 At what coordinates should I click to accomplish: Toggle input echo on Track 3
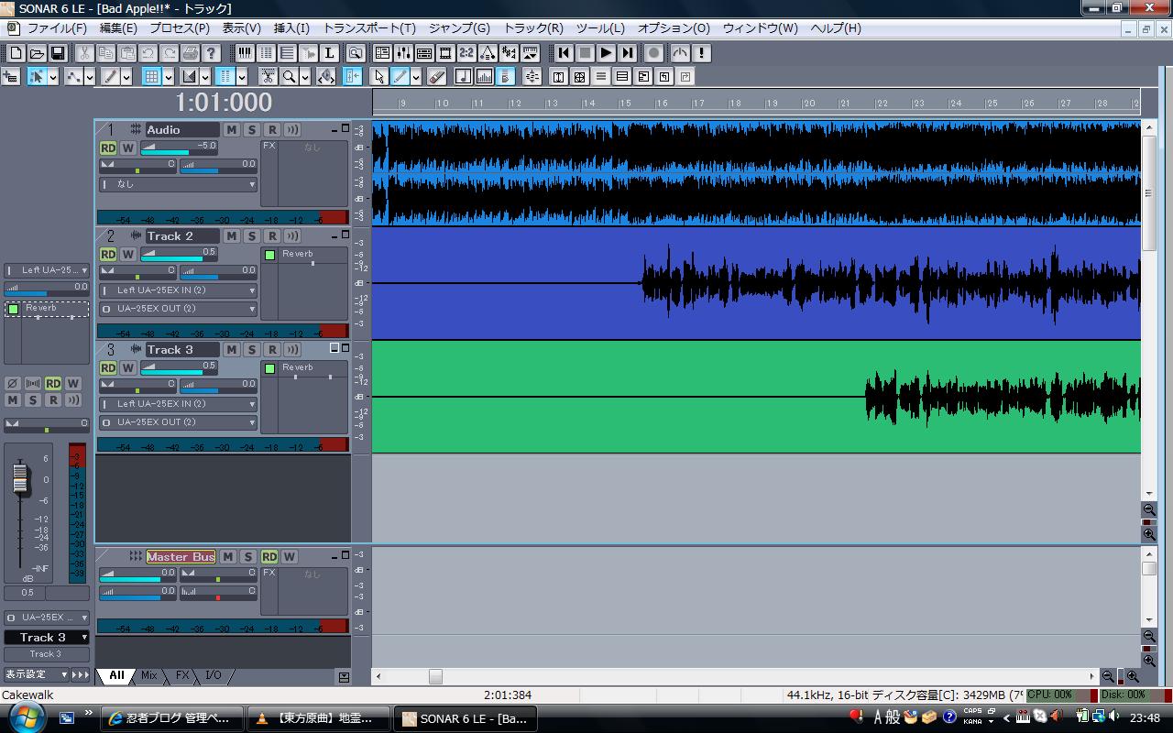pyautogui.click(x=292, y=350)
